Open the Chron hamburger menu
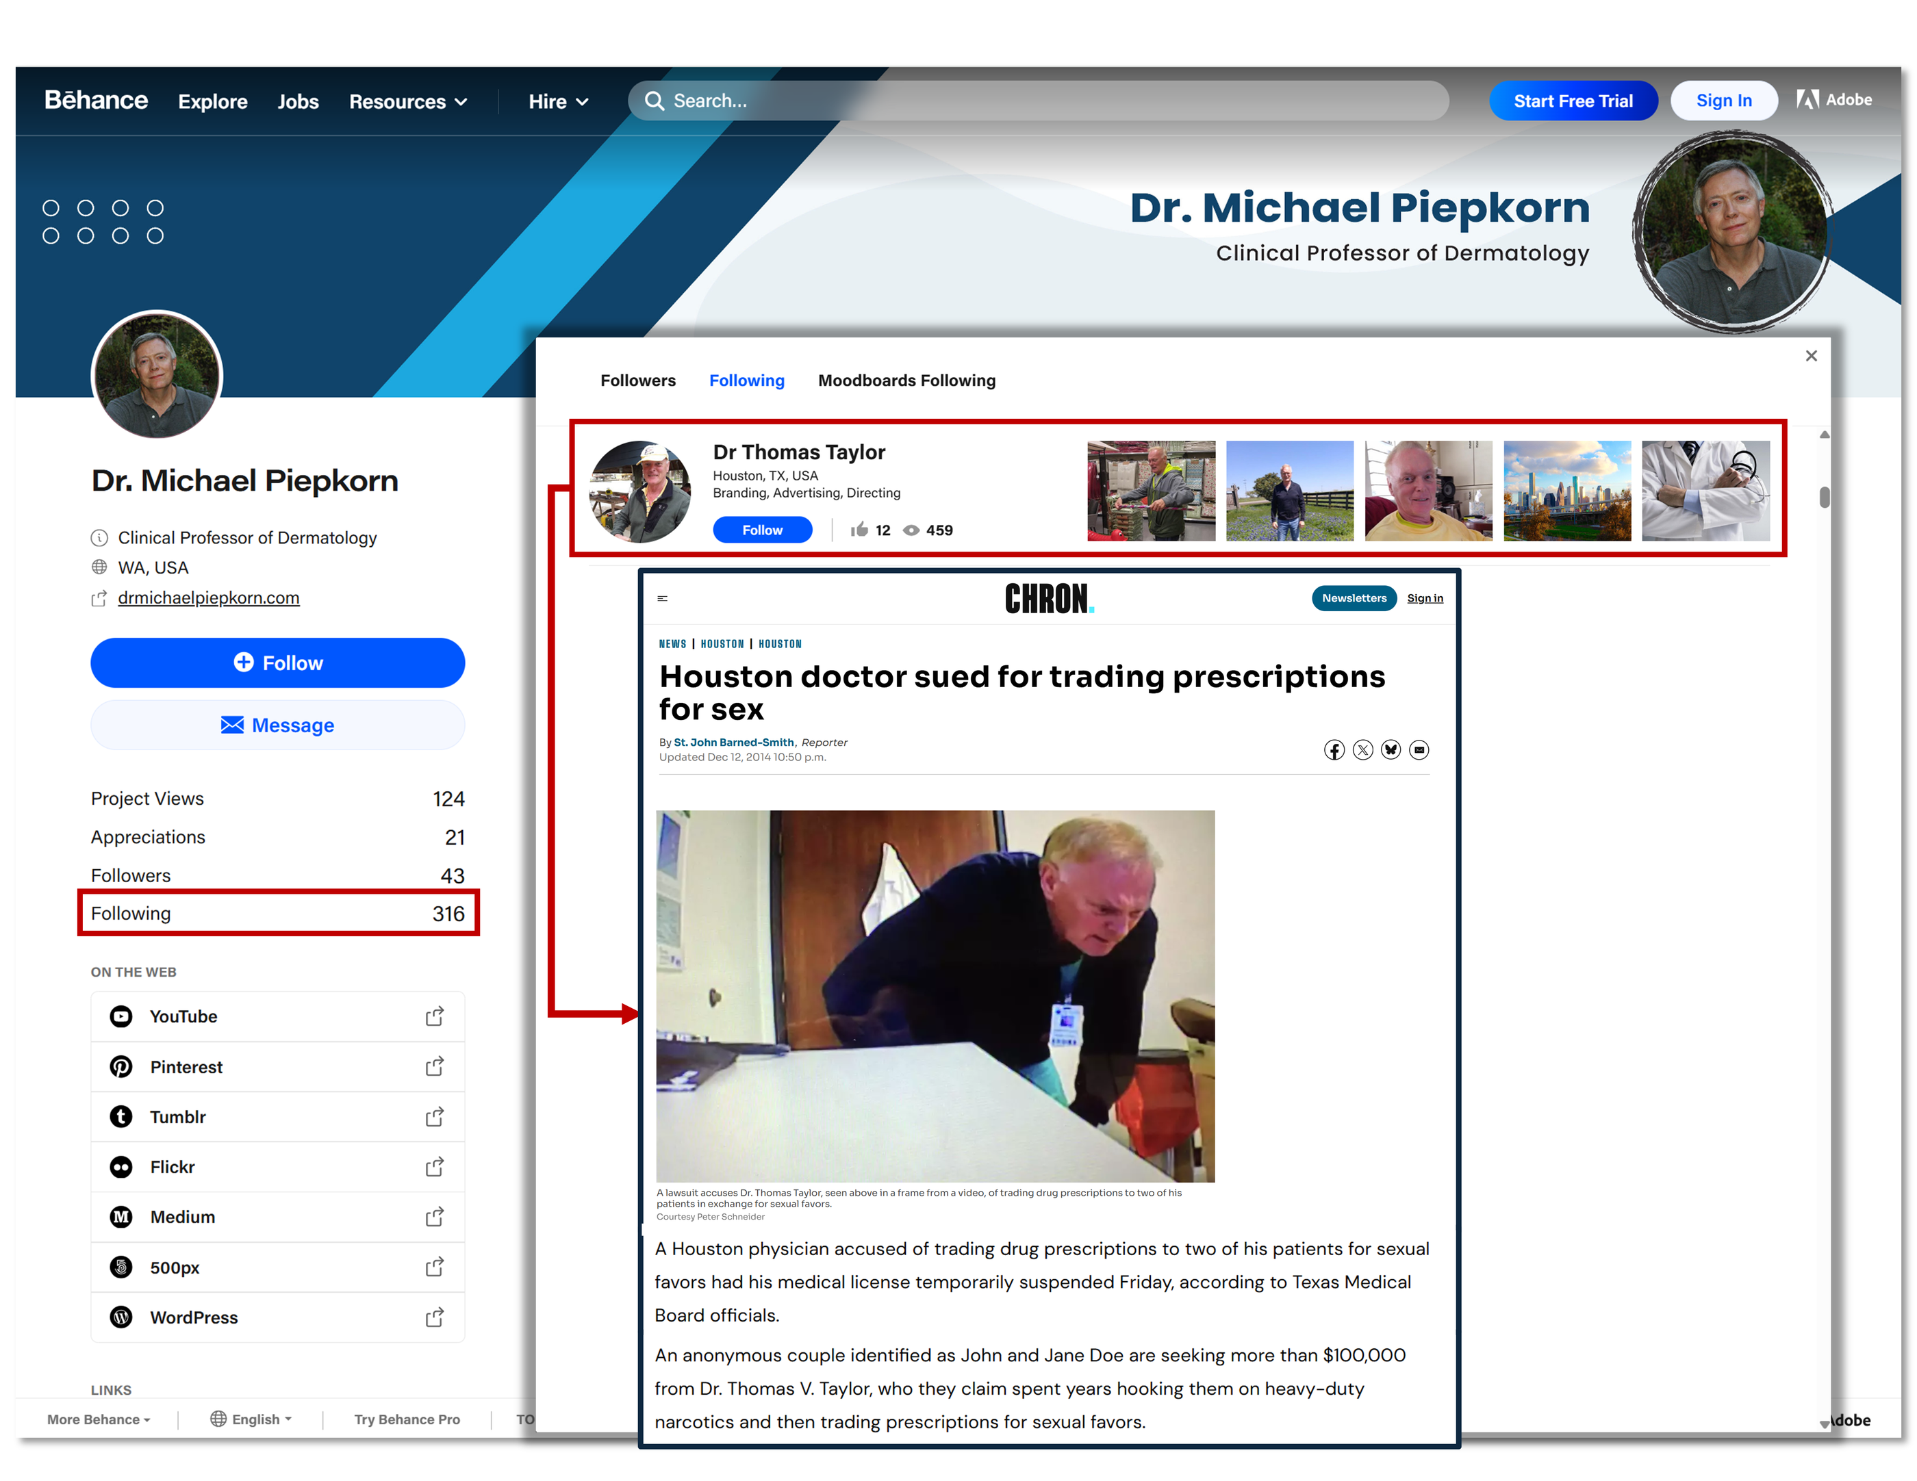The image size is (1917, 1481). coord(663,598)
